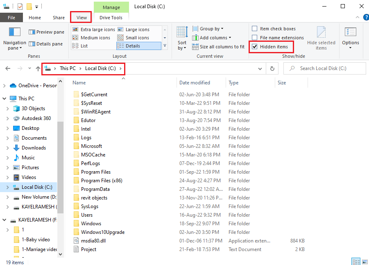The image size is (369, 265).
Task: Sort by the Name column header
Action: point(122,83)
